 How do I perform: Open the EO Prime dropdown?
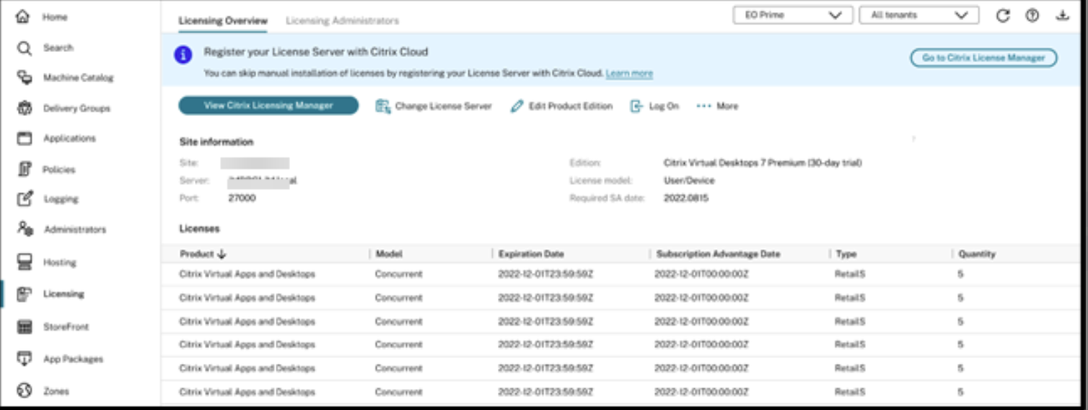(x=793, y=15)
